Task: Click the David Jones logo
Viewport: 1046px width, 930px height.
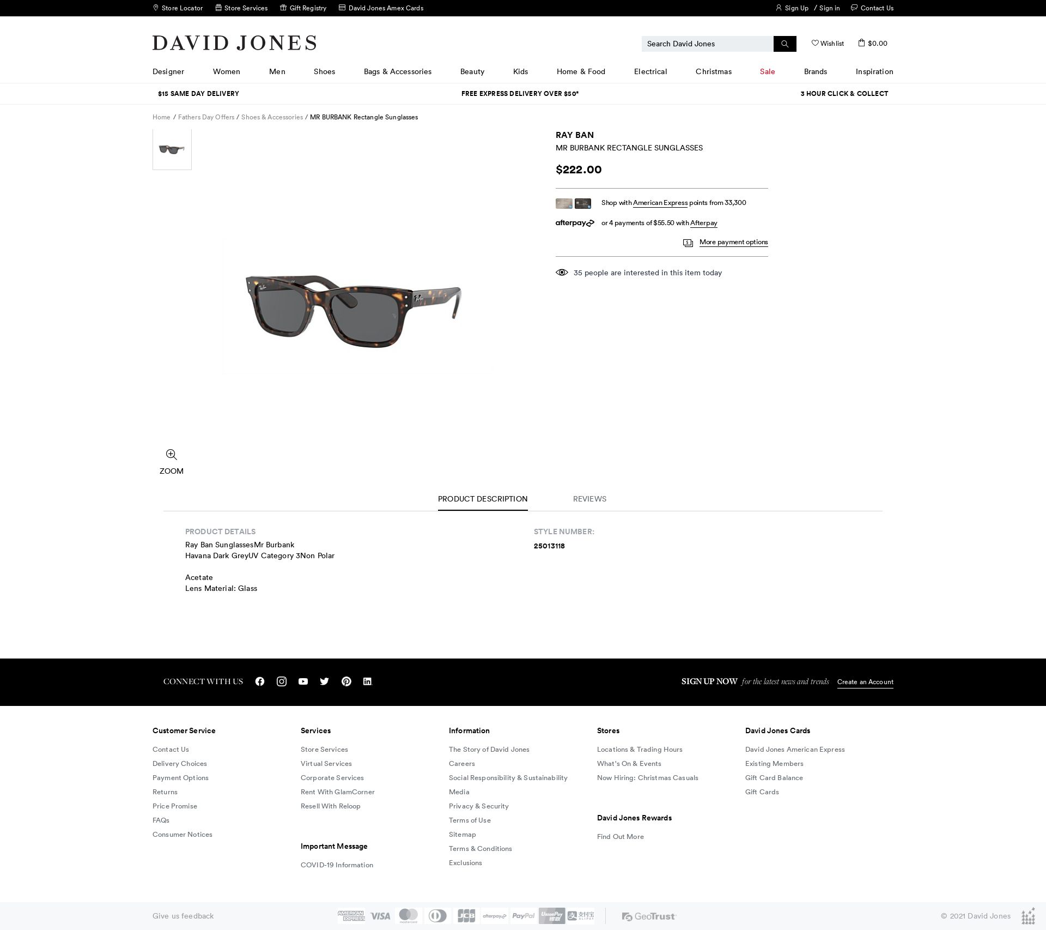Action: (x=234, y=43)
